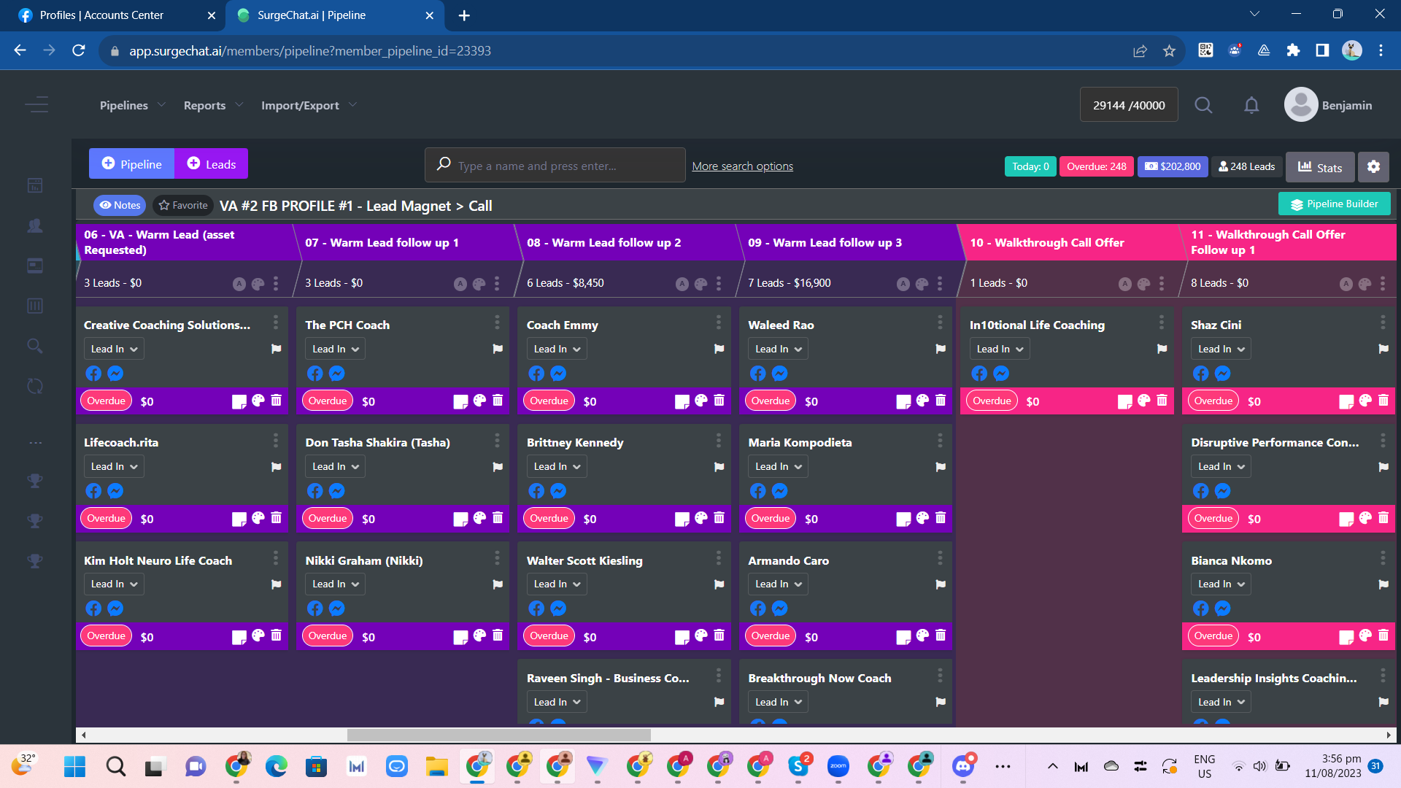The image size is (1401, 788).
Task: Click flag icon on The PCH Coach card
Action: (498, 349)
